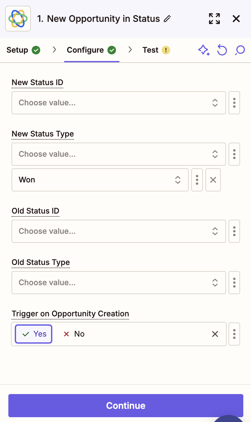Select No for Trigger on Opportunity Creation
This screenshot has height=422, width=251.
74,334
